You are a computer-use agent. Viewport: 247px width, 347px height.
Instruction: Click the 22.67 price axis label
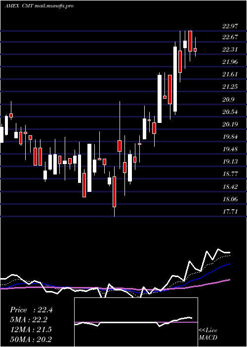pos(230,37)
